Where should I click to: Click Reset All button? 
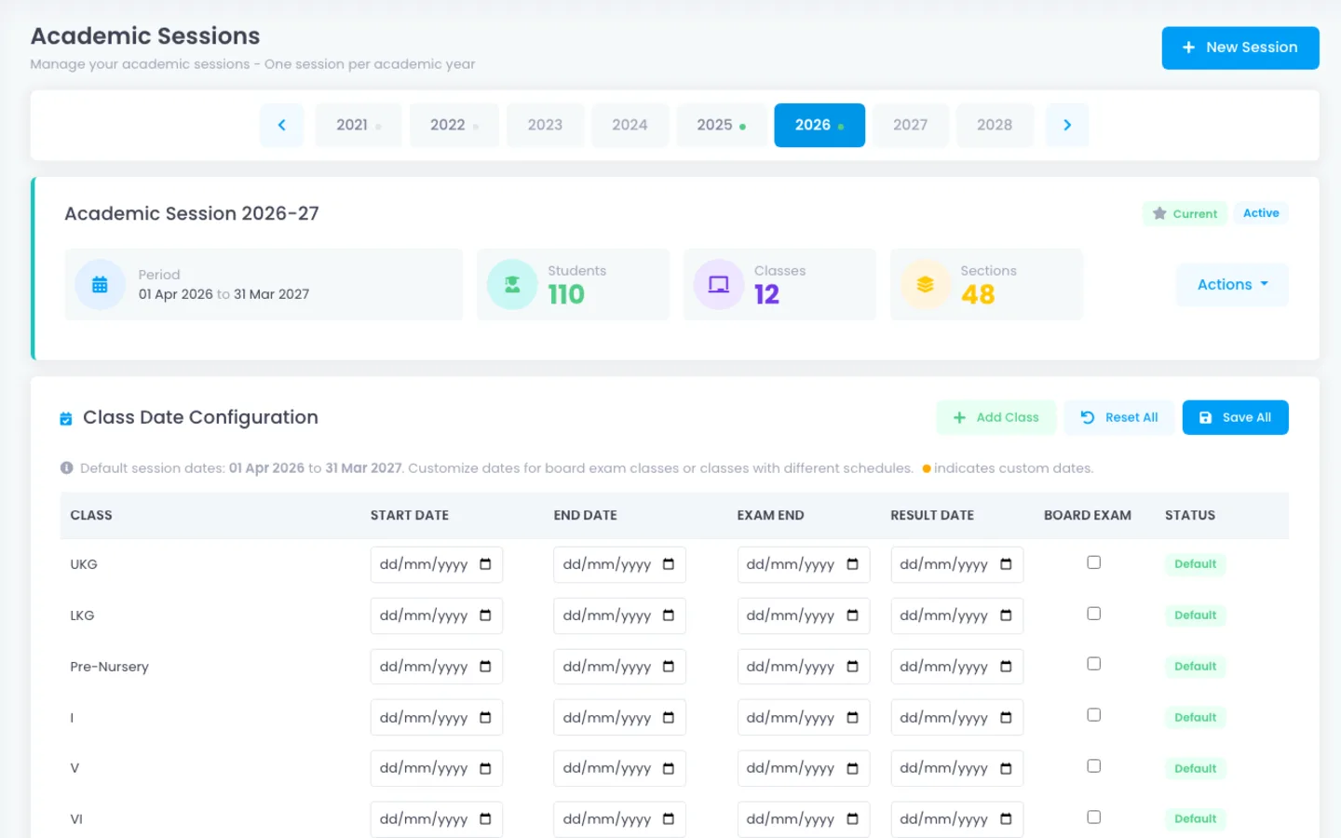pyautogui.click(x=1118, y=417)
